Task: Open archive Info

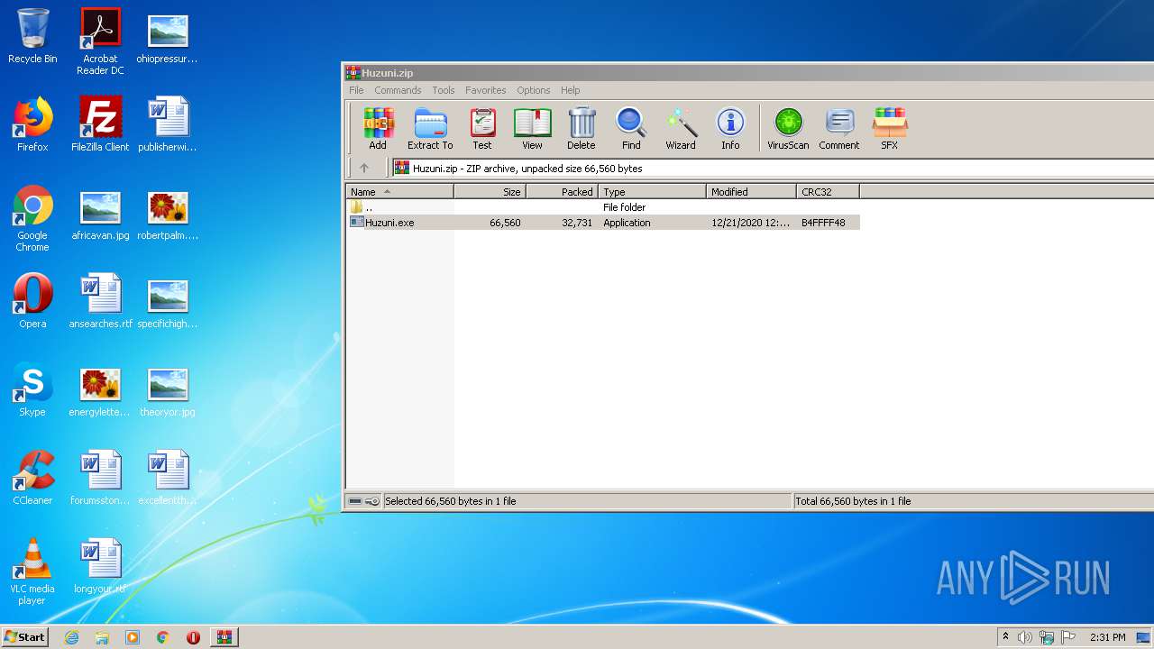Action: [730, 128]
